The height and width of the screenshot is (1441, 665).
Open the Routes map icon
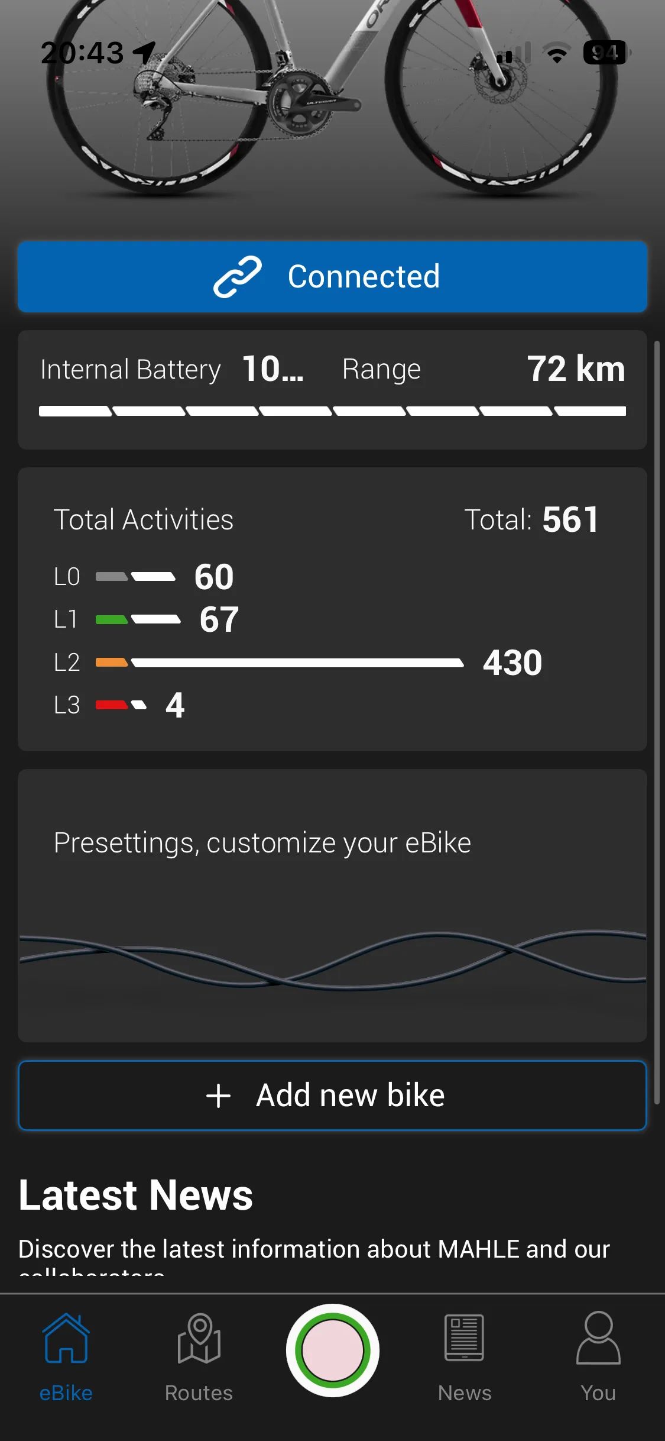199,1339
